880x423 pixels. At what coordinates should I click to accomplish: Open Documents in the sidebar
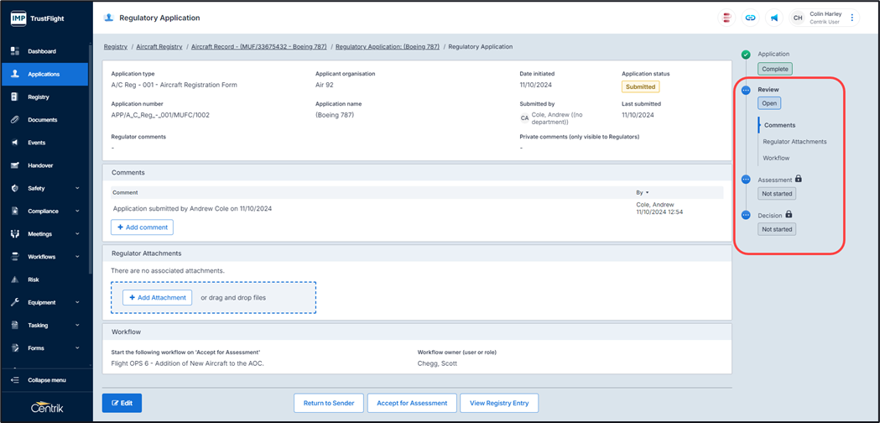point(42,120)
